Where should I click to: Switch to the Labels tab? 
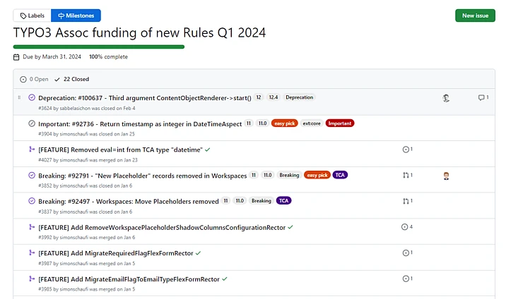tap(32, 16)
